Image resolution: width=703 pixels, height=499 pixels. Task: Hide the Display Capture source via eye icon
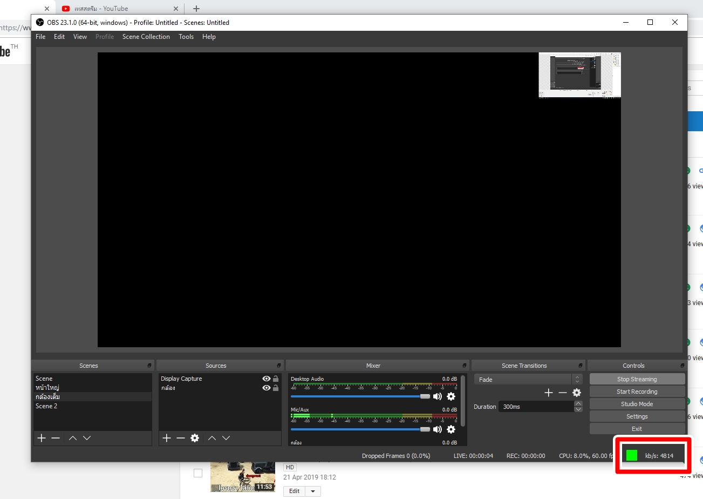(x=266, y=379)
